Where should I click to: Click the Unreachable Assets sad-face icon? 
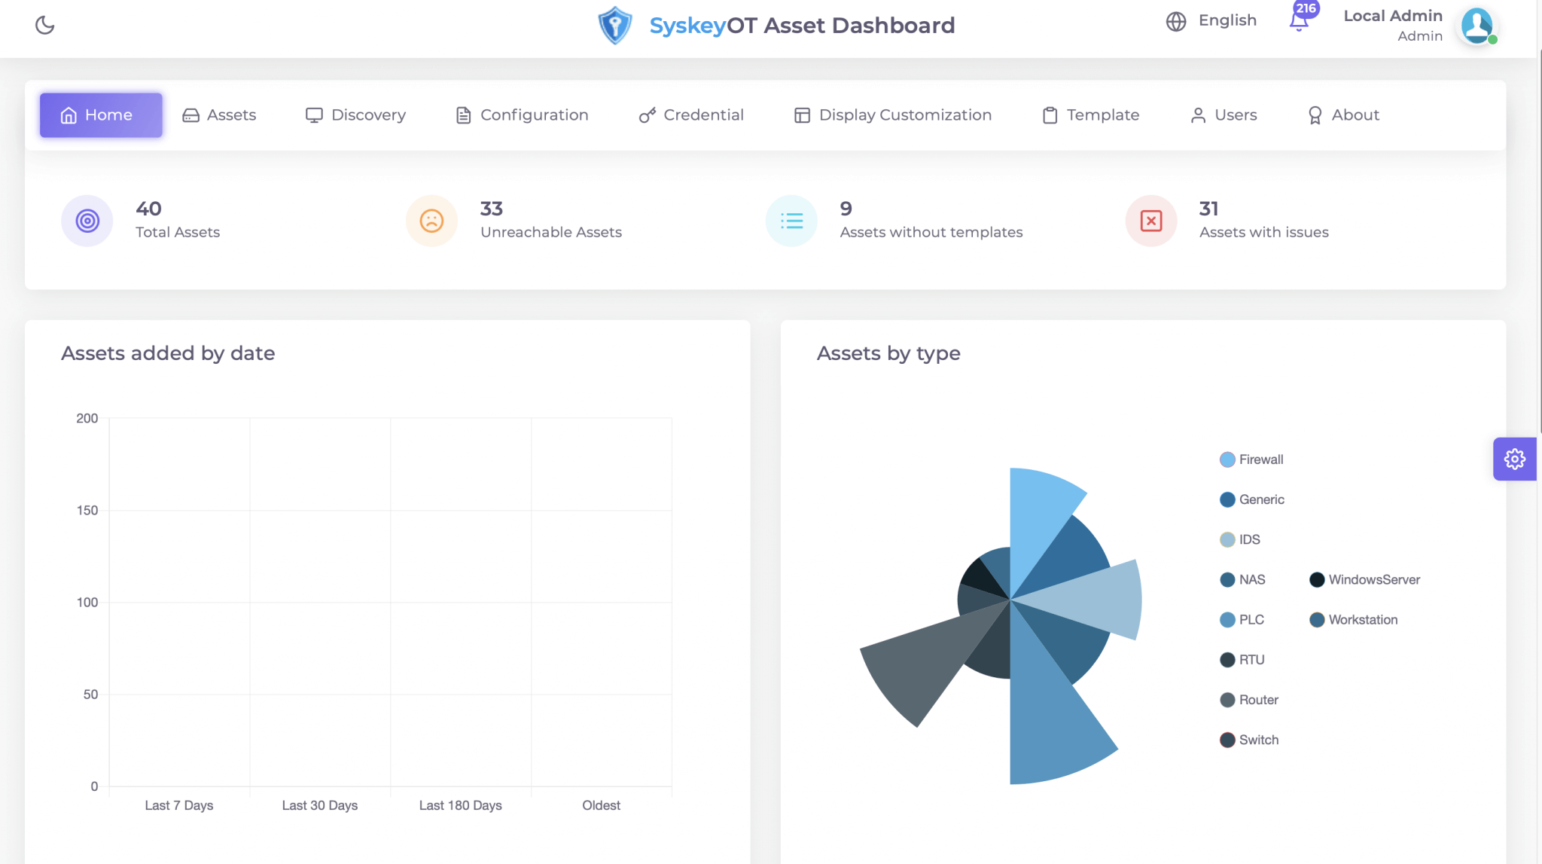(431, 221)
